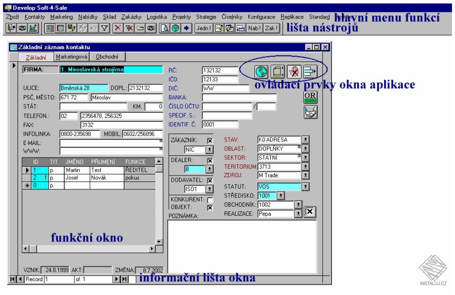Viewport: 455px width, 295px height.
Task: Click the blue right arrow toolbar icon
Action: pyautogui.click(x=186, y=28)
